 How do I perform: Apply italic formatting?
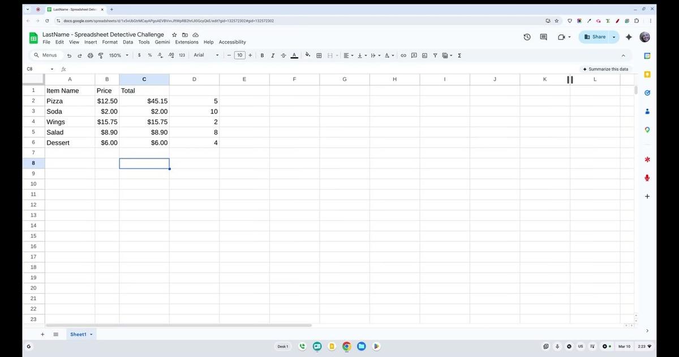tap(273, 55)
